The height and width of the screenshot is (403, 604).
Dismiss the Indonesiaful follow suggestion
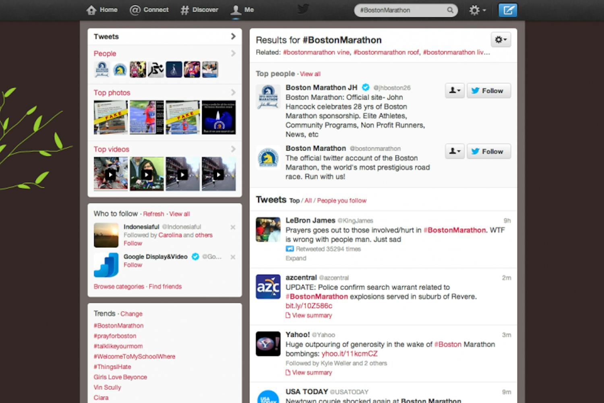(x=233, y=227)
